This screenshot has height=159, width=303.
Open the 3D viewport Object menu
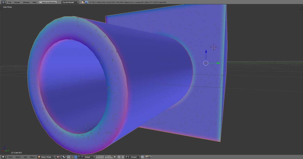pos(33,157)
